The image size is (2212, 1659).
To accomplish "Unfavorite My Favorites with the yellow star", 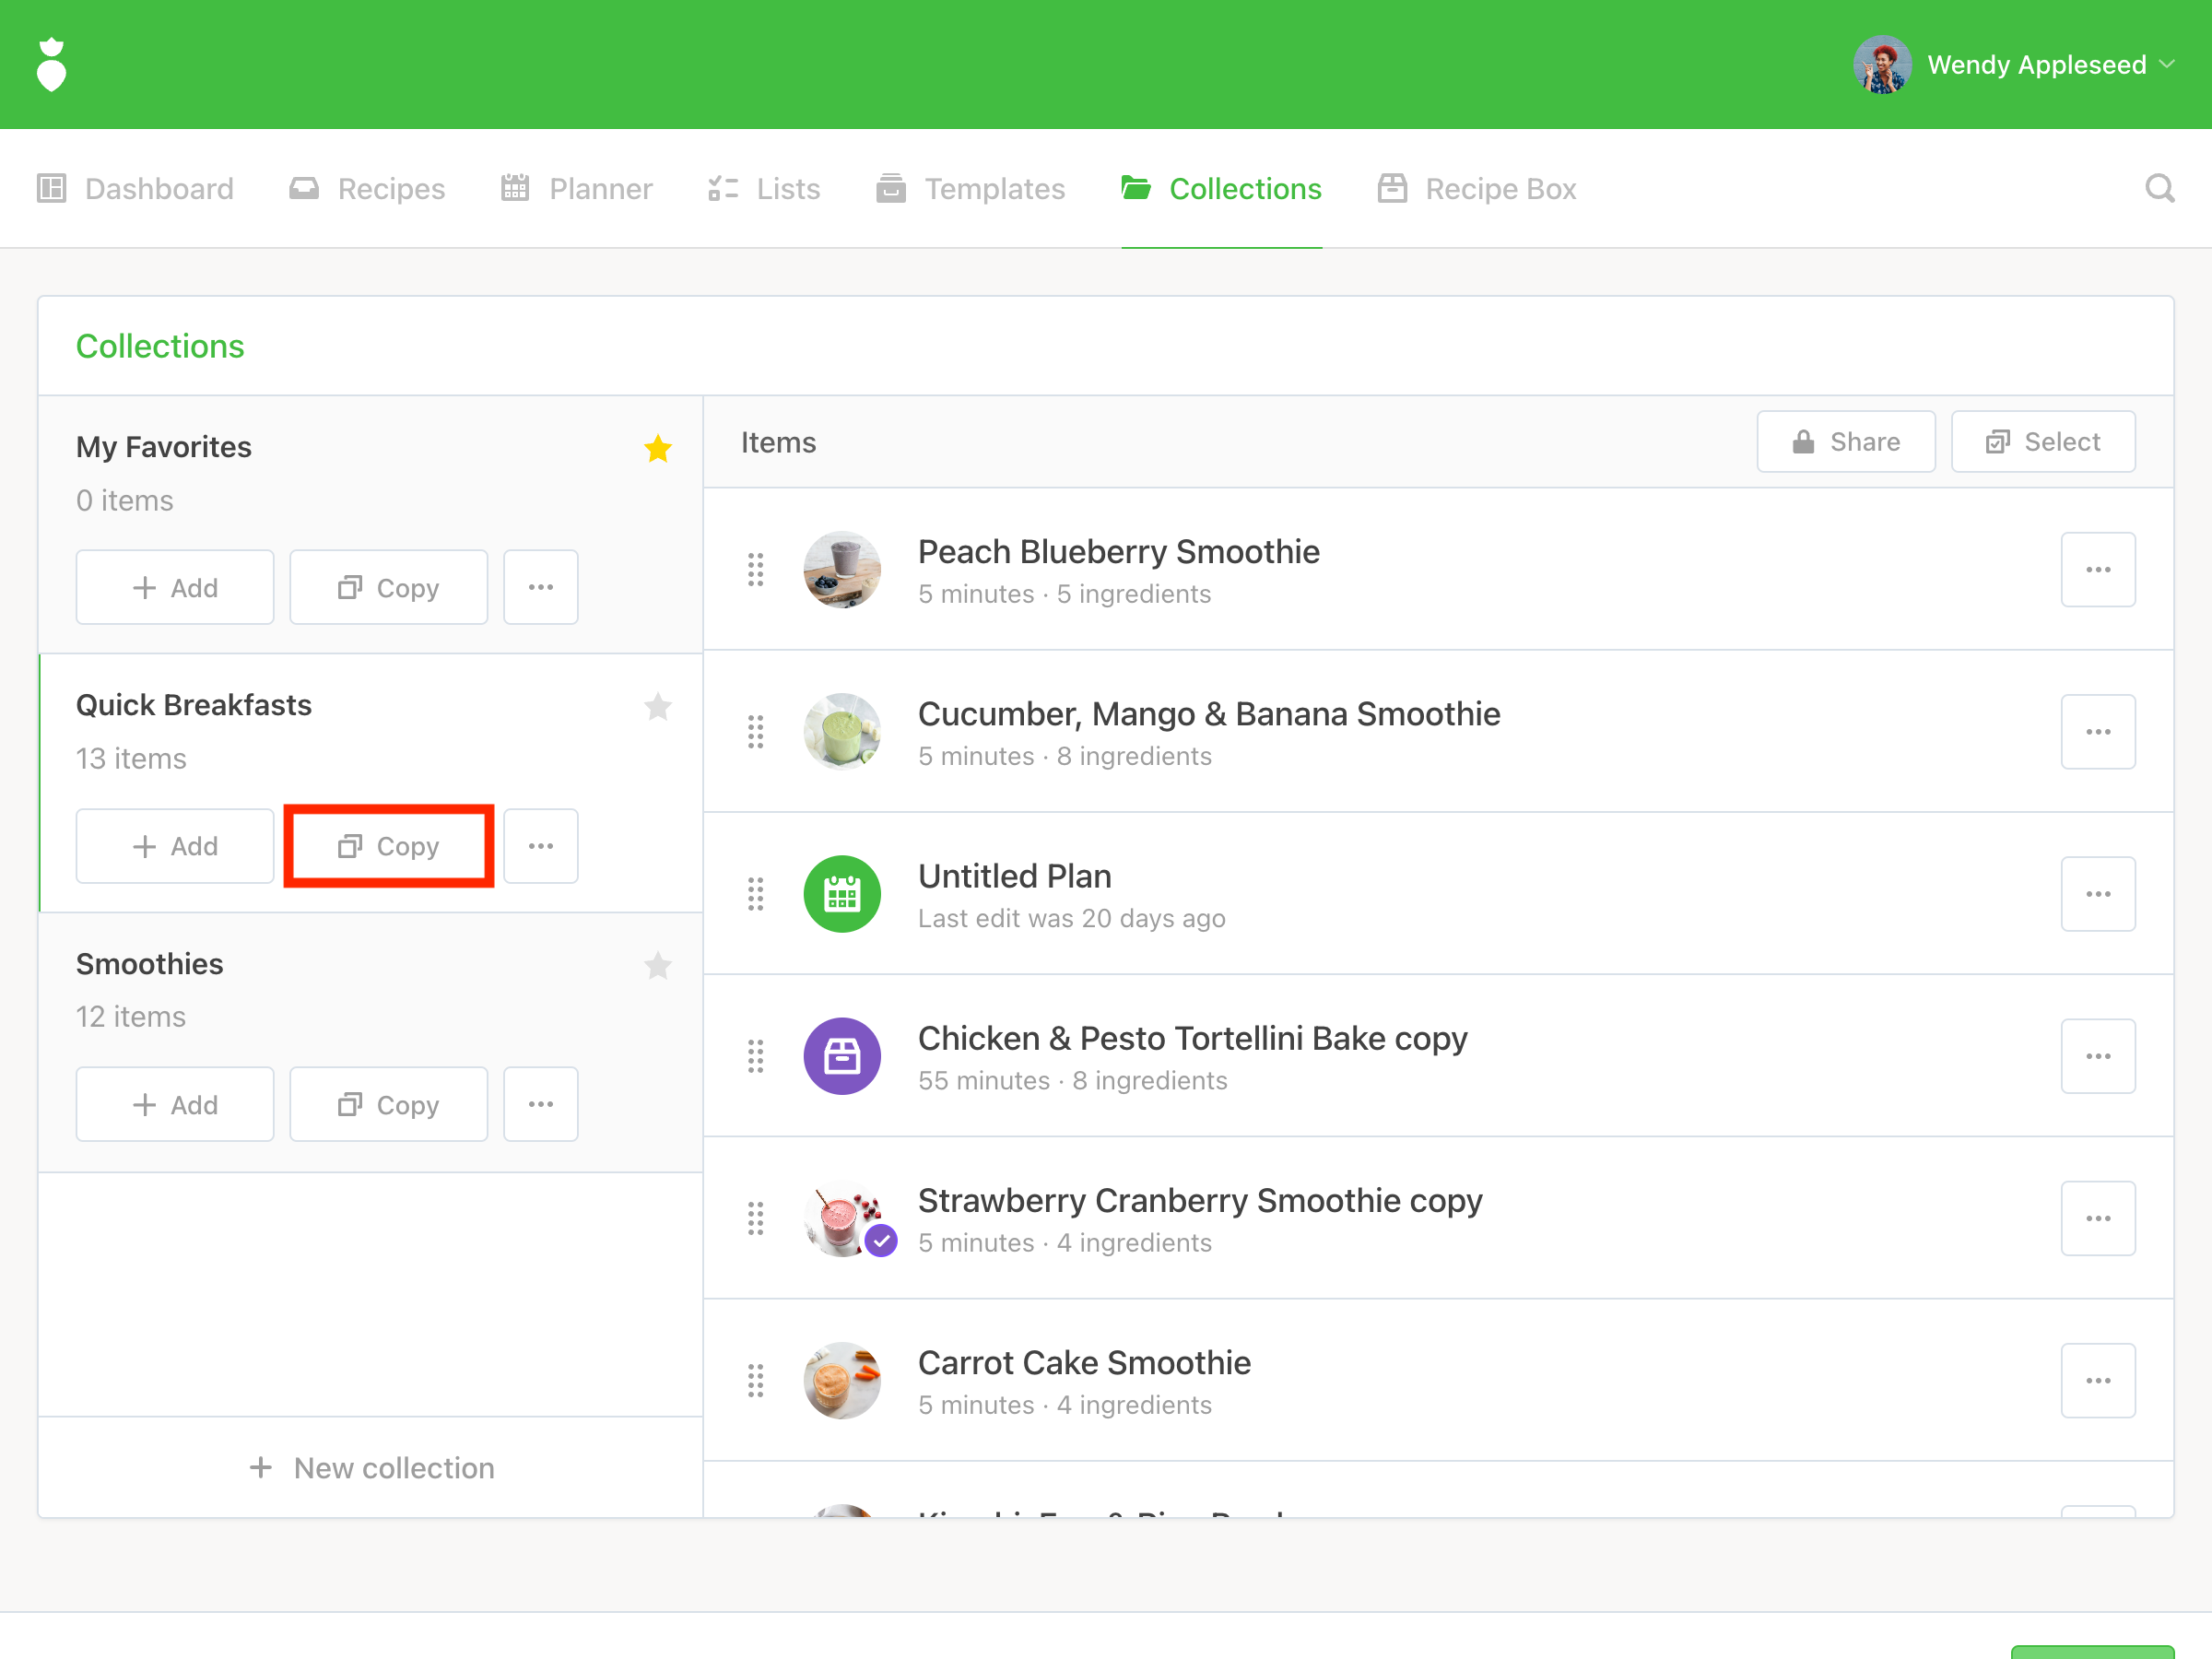I will [x=657, y=448].
